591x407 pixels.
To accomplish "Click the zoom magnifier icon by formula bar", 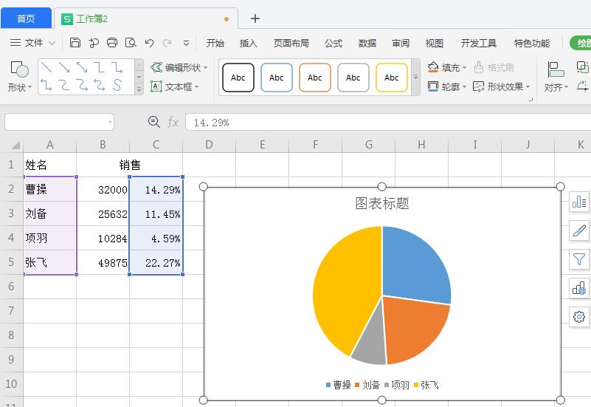I will tap(153, 122).
